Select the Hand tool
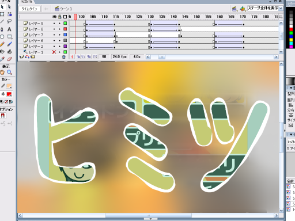Viewport: 295px width, 221px height. 2,73
